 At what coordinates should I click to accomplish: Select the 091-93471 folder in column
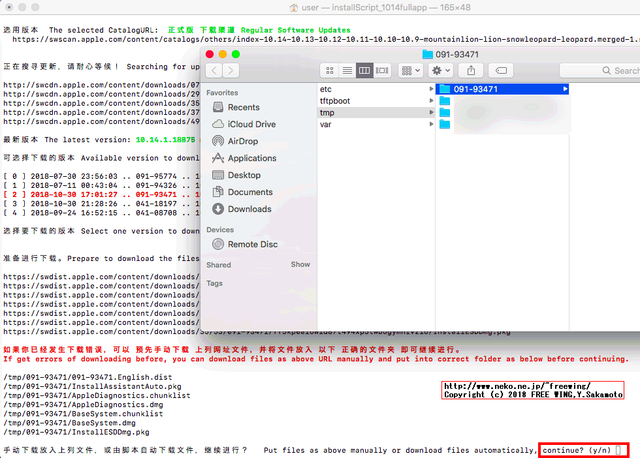tap(502, 89)
